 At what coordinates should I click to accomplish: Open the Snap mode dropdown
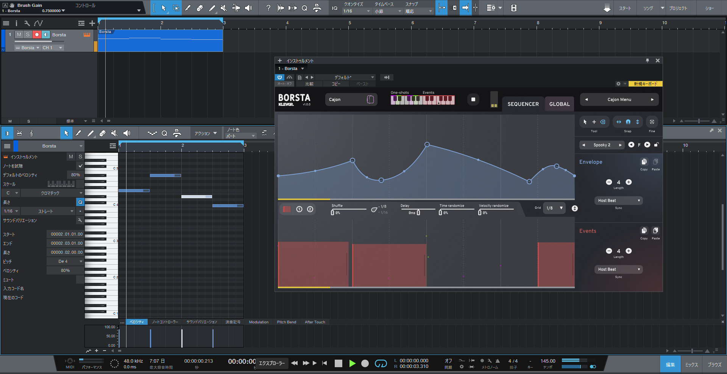pos(418,11)
